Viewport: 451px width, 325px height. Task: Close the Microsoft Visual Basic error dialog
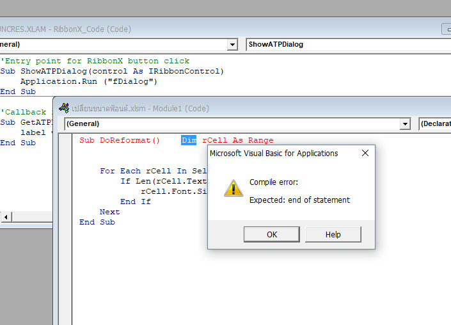[365, 154]
